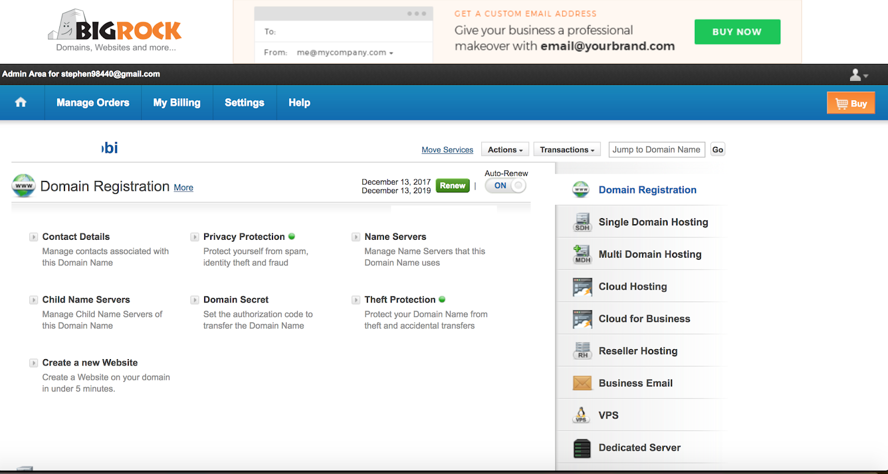Open the Actions dropdown
Viewport: 888px width, 474px height.
point(505,150)
